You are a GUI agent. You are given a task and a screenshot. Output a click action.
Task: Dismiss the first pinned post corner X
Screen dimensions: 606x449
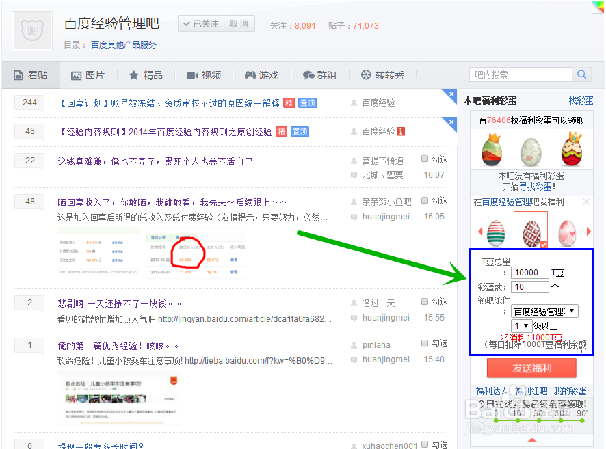451,94
